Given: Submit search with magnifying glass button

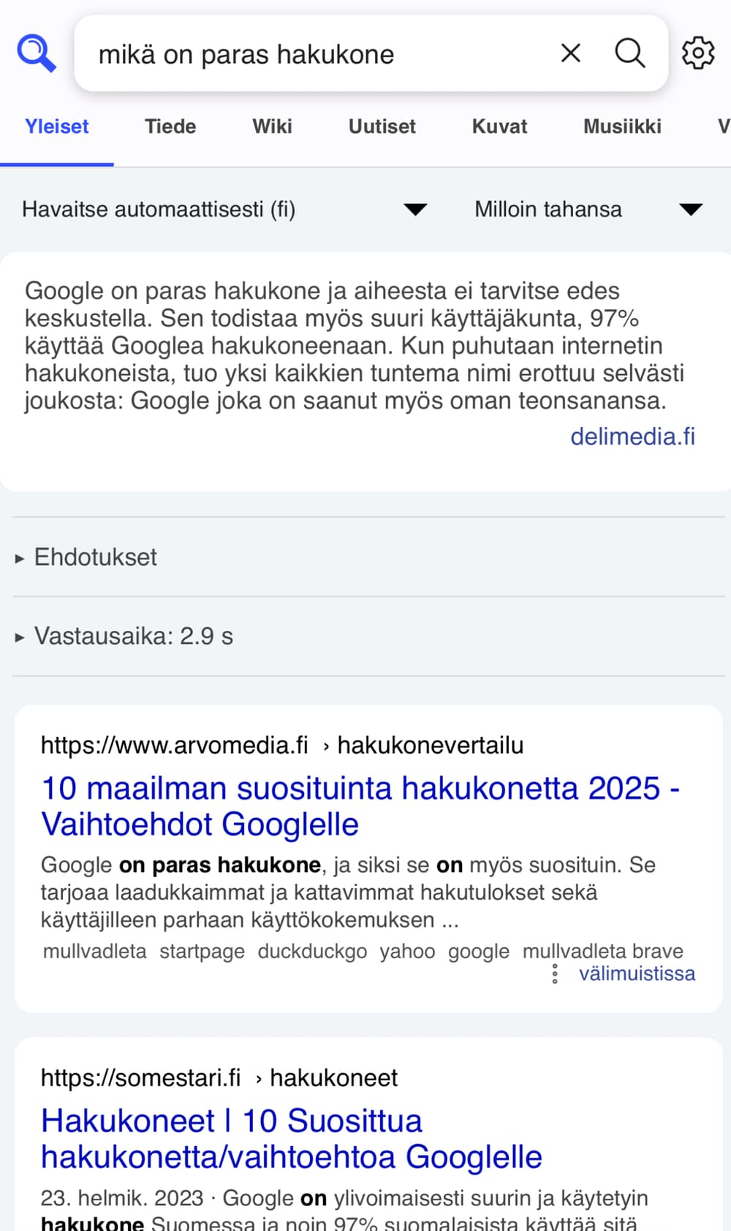Looking at the screenshot, I should (629, 53).
